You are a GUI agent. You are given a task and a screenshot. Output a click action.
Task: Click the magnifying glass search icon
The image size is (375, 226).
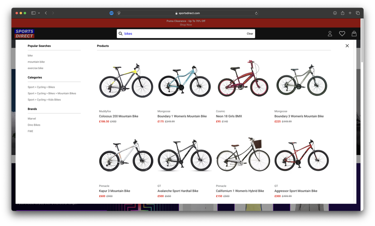[121, 34]
